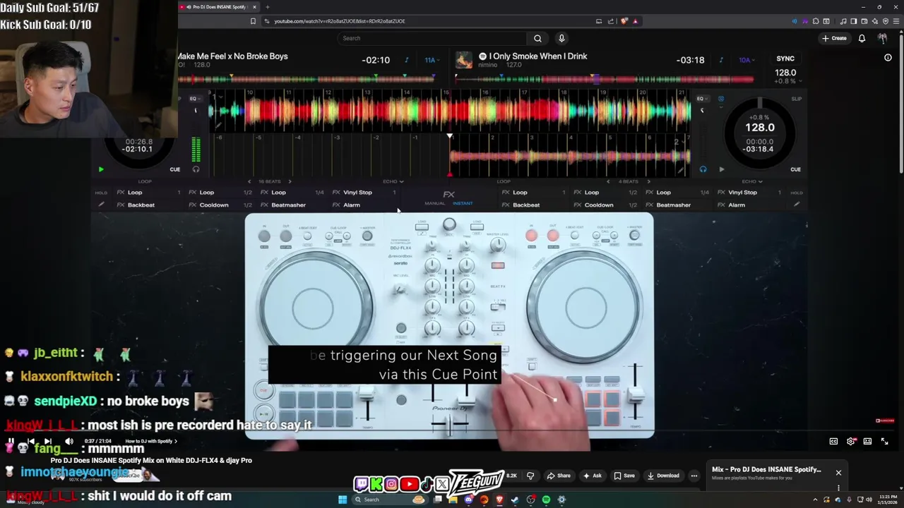Click the Brave Shields lion icon
Screen dimensions: 904x508
point(624,21)
